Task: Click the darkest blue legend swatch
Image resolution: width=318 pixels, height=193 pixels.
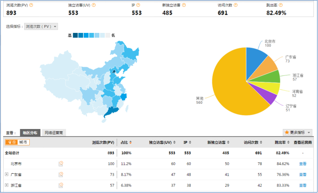Action: pos(75,35)
